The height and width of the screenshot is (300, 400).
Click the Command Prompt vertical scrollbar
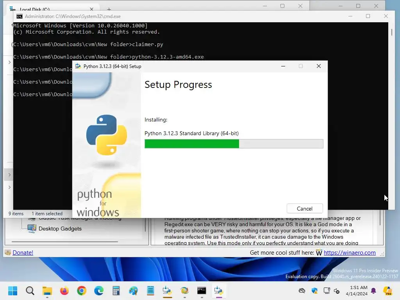[391, 32]
